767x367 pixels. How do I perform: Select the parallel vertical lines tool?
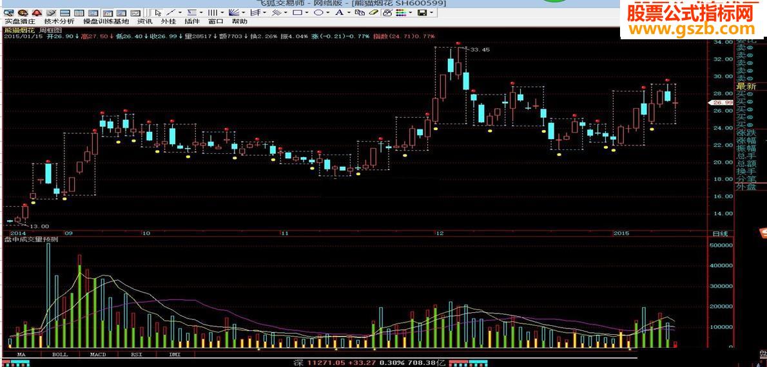tap(213, 13)
